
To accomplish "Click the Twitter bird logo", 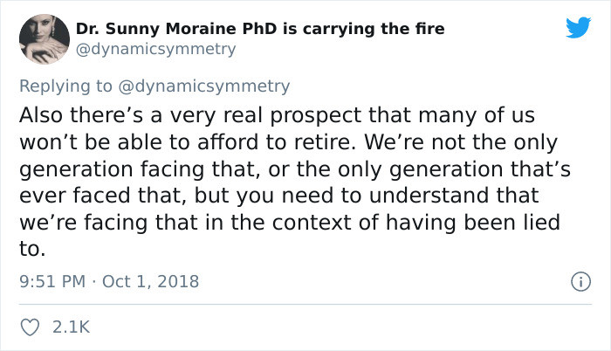I will (578, 27).
